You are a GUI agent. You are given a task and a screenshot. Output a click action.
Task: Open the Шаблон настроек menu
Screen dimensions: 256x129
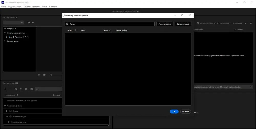32,7
